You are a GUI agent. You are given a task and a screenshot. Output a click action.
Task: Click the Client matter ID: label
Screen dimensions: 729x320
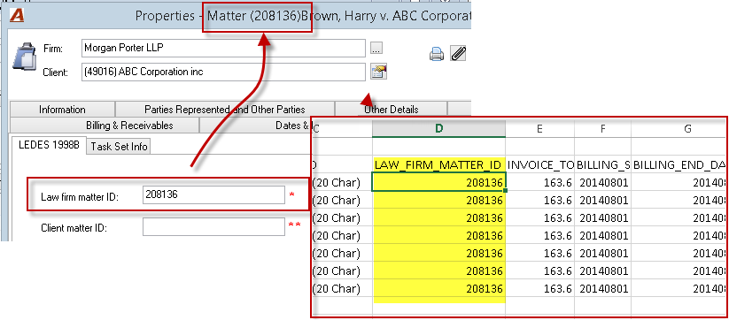click(74, 228)
